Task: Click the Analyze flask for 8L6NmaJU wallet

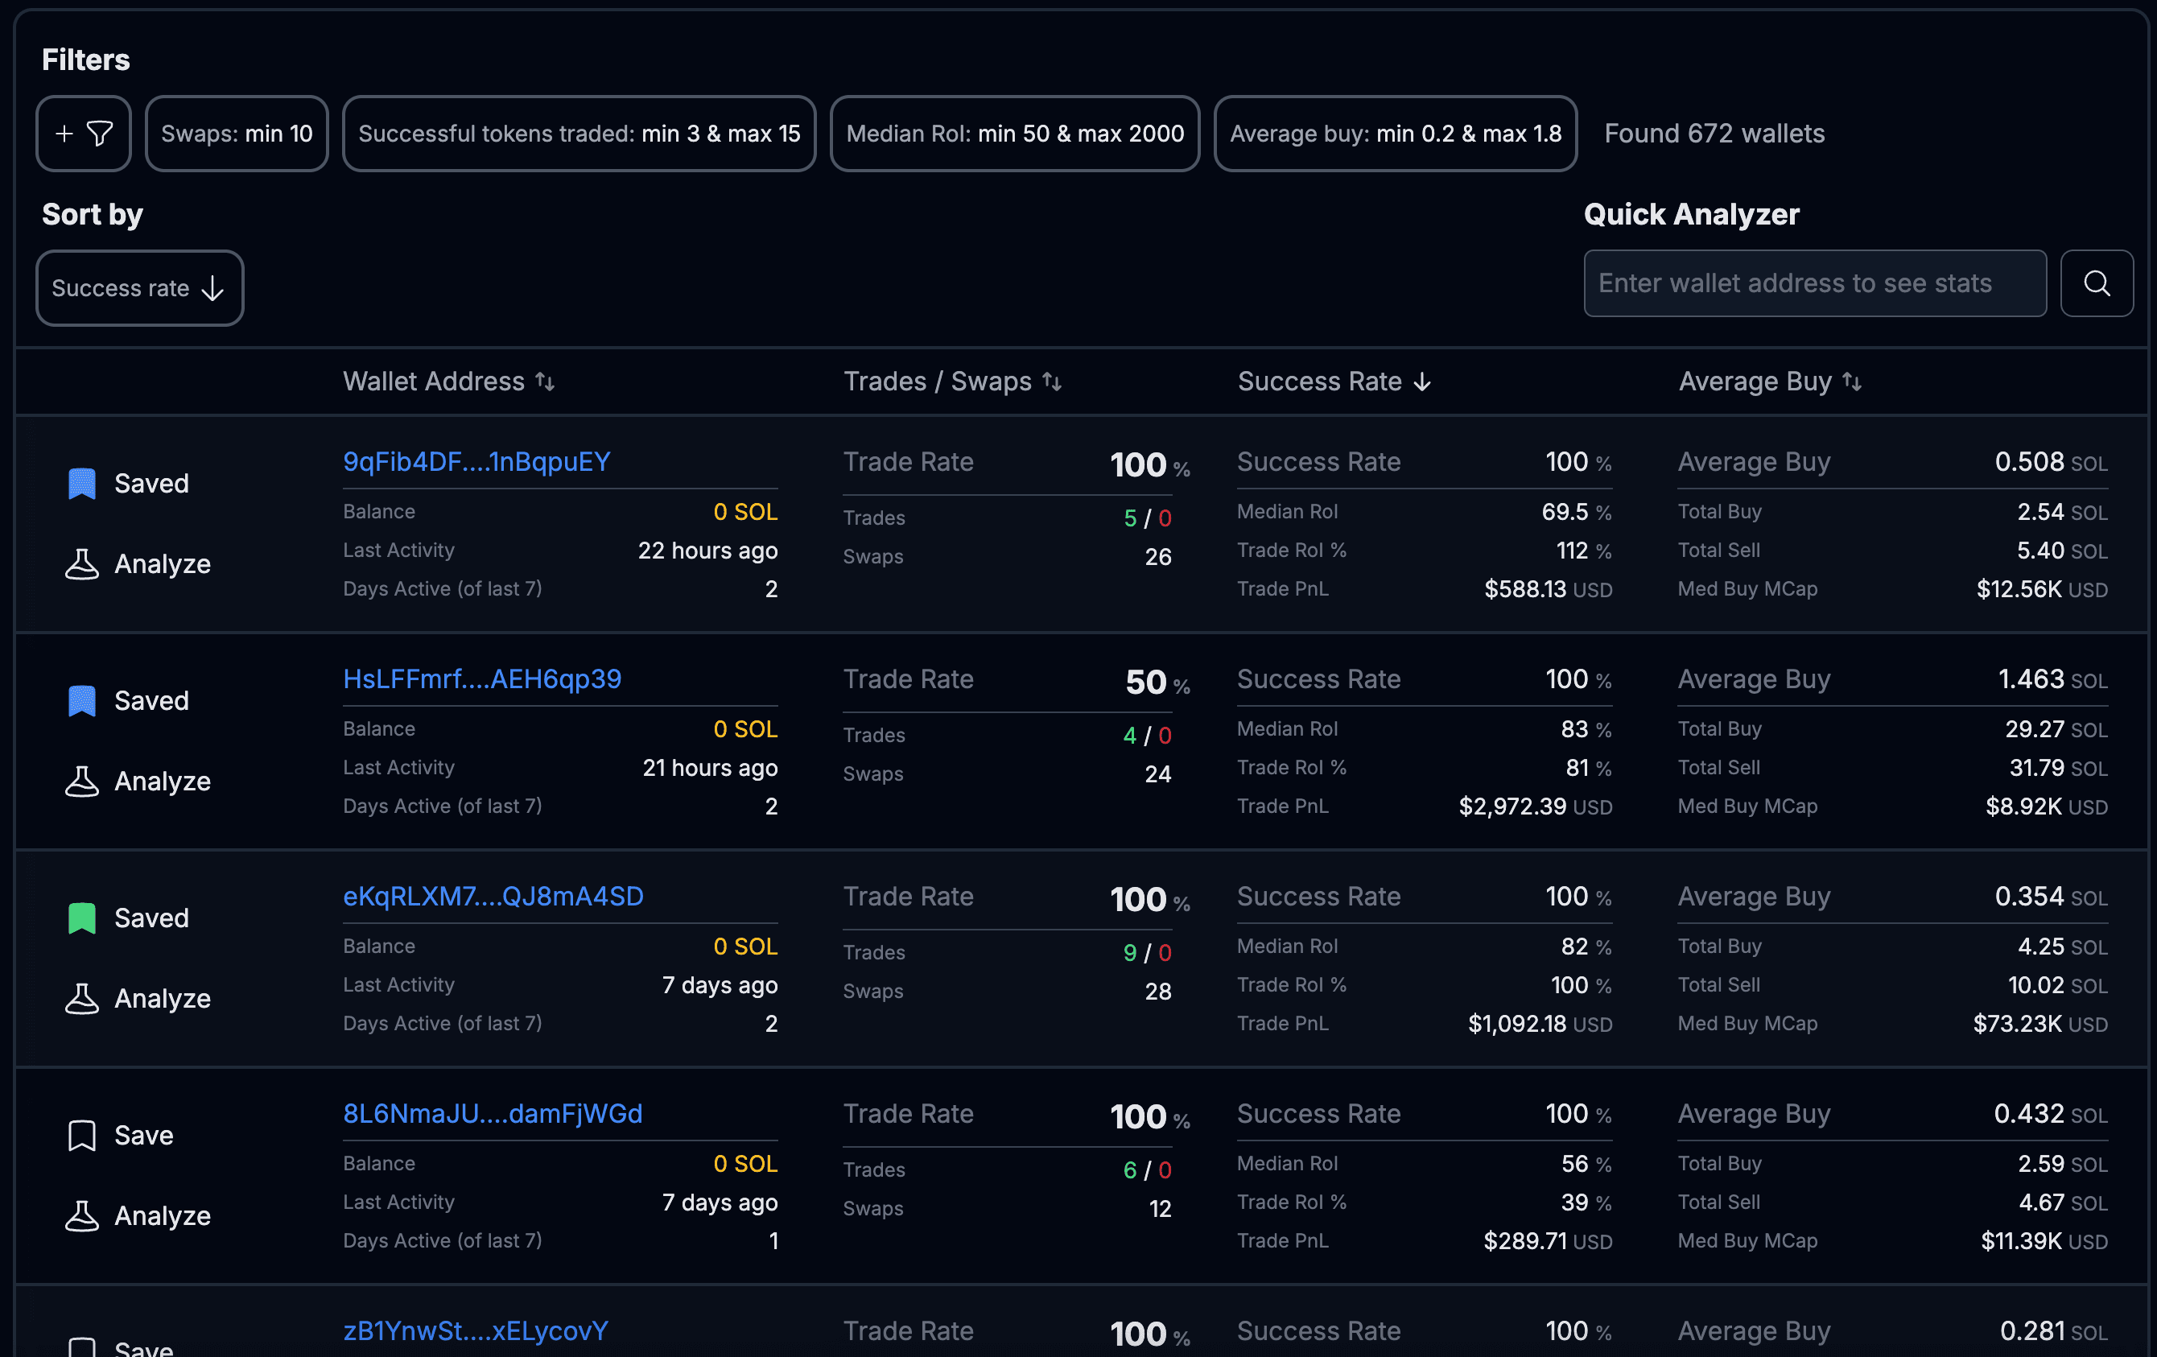Action: [82, 1215]
